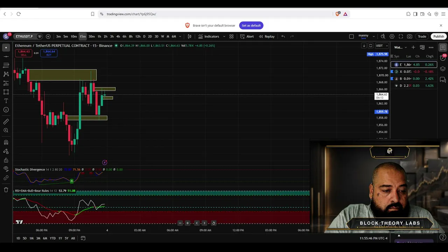Reset the chart view
Image resolution: width=448 pixels, height=252 pixels.
213,223
